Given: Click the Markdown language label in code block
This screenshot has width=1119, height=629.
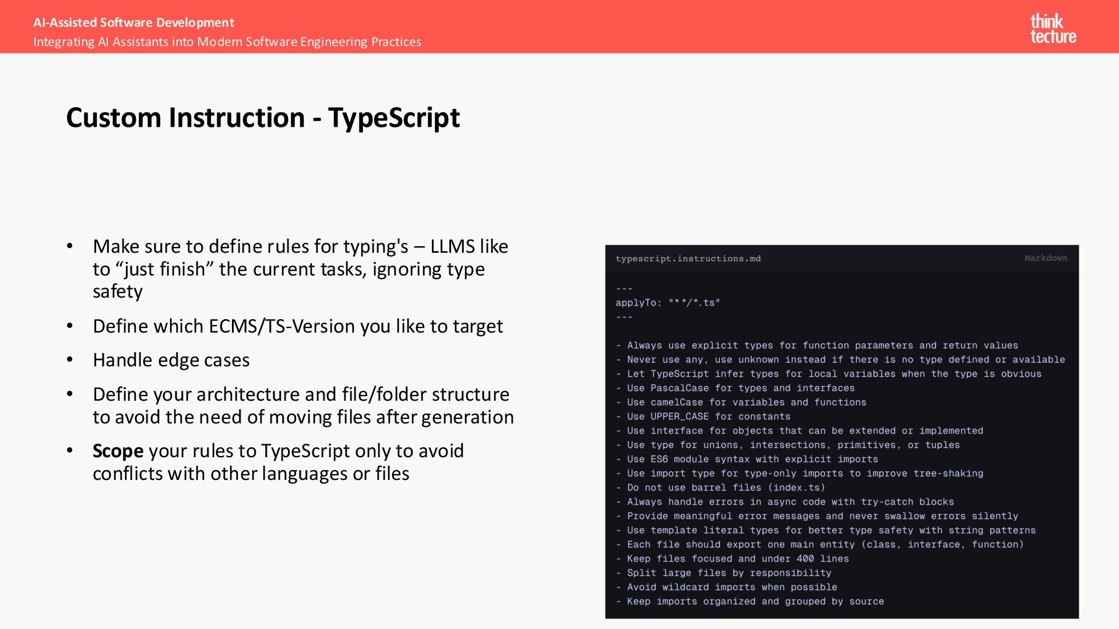Looking at the screenshot, I should [1046, 258].
